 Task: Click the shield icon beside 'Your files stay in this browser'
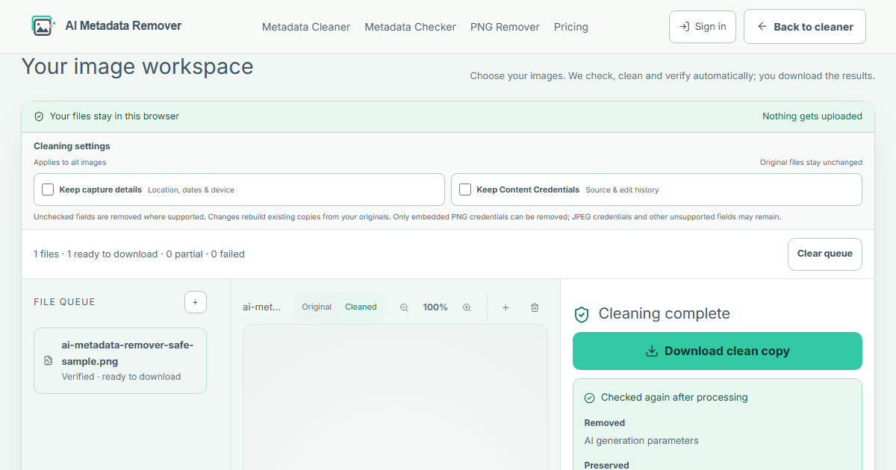coord(39,116)
